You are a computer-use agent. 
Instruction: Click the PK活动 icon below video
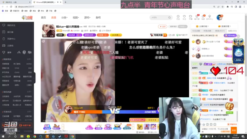(x=47, y=127)
